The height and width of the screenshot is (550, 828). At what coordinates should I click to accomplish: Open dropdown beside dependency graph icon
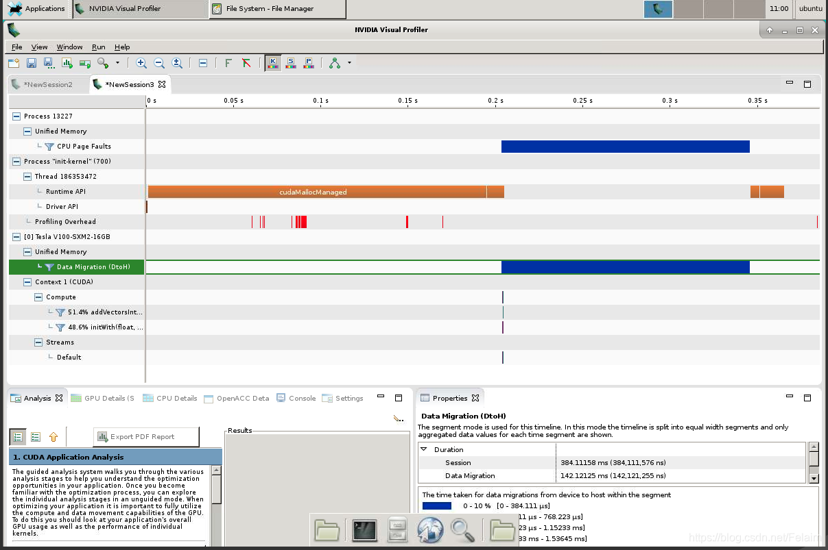[349, 63]
